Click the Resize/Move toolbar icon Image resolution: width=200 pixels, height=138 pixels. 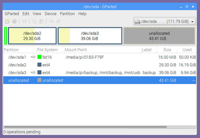(24, 21)
